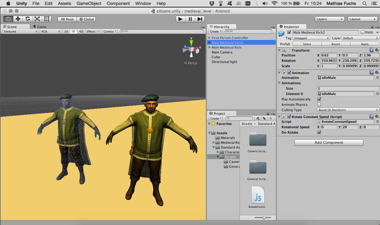
Task: Select the Hand tool in the toolbar
Action: click(x=9, y=19)
